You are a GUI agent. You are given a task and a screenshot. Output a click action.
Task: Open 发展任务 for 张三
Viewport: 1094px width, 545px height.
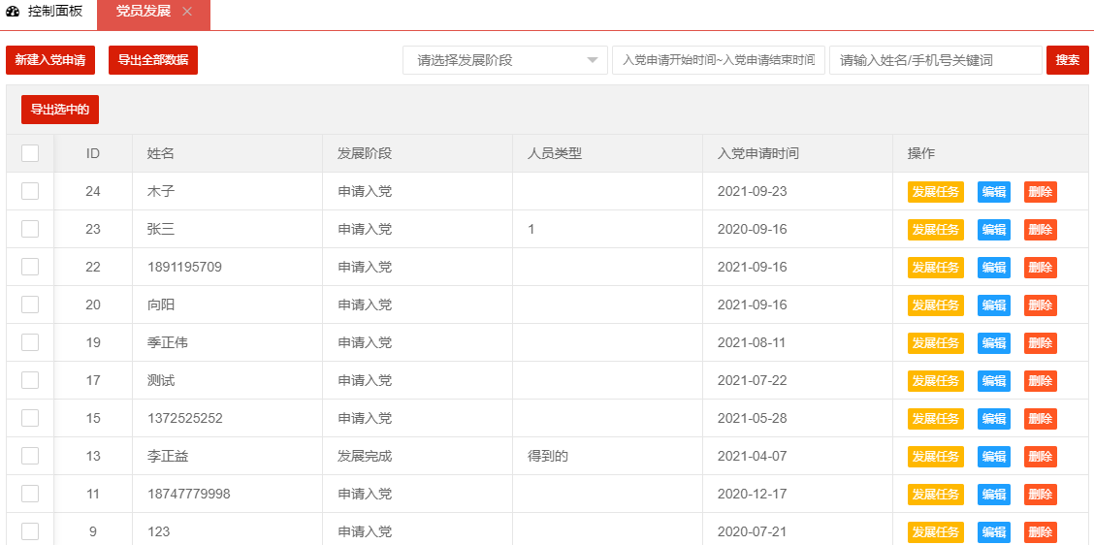click(x=935, y=230)
